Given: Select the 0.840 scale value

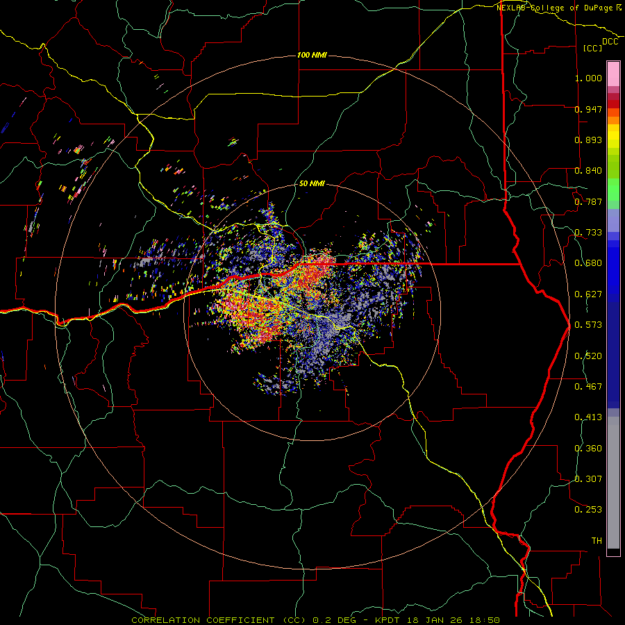Looking at the screenshot, I should coord(588,171).
